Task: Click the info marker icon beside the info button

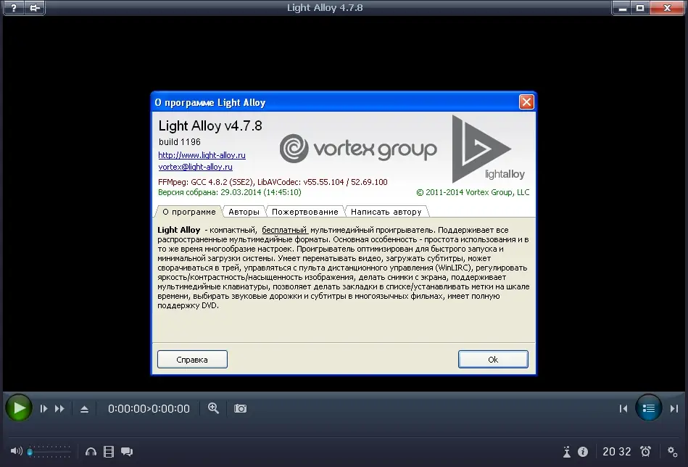Action: click(x=566, y=451)
